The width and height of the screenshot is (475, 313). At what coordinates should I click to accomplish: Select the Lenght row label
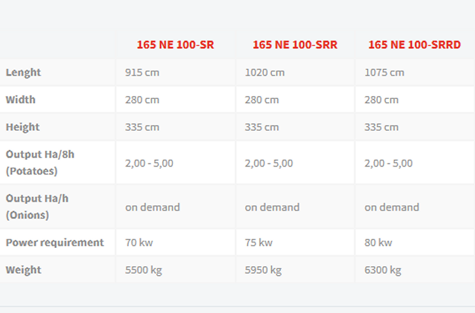[22, 72]
